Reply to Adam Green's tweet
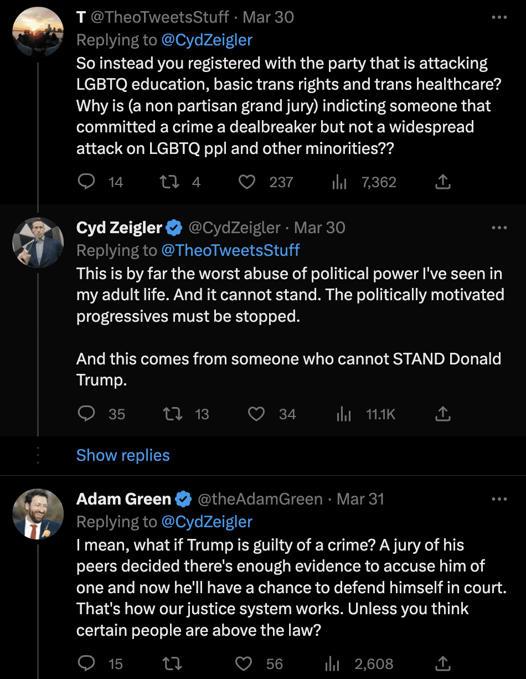The width and height of the screenshot is (526, 679). pos(86,663)
